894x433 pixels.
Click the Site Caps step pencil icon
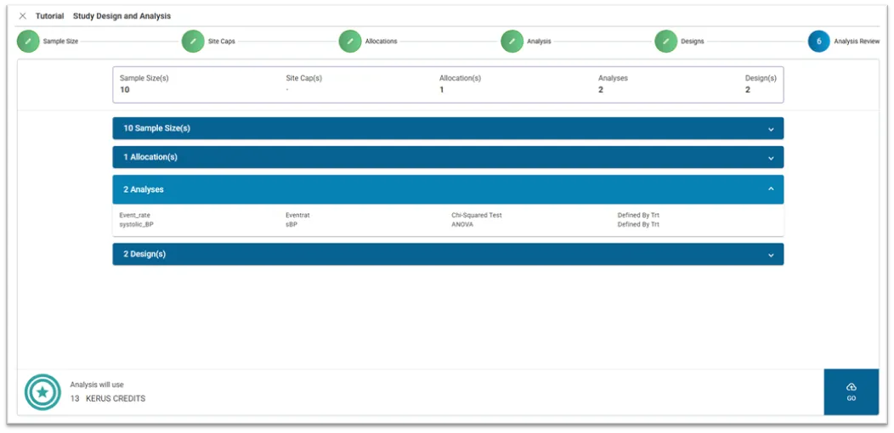click(193, 42)
